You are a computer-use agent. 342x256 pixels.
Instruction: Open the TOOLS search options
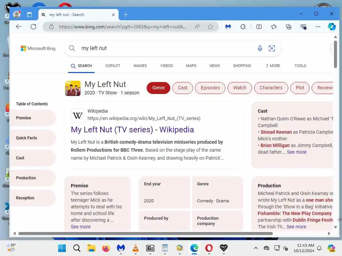[300, 66]
